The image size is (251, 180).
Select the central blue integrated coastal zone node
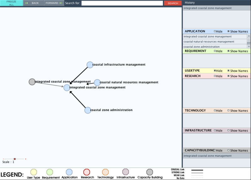tap(67, 88)
